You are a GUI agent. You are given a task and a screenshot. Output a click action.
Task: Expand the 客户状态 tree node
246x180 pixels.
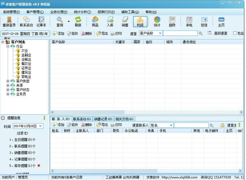coord(8,90)
